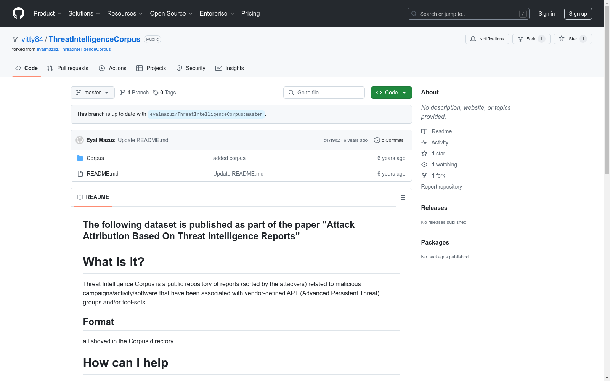Select the README tab header
The height and width of the screenshot is (381, 610).
tap(93, 197)
